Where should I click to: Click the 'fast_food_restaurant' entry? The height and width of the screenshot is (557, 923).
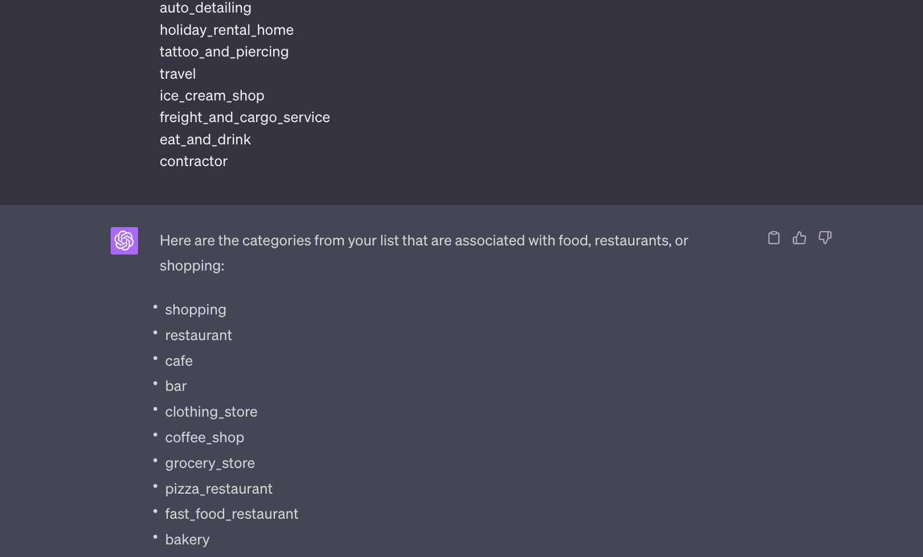coord(232,514)
